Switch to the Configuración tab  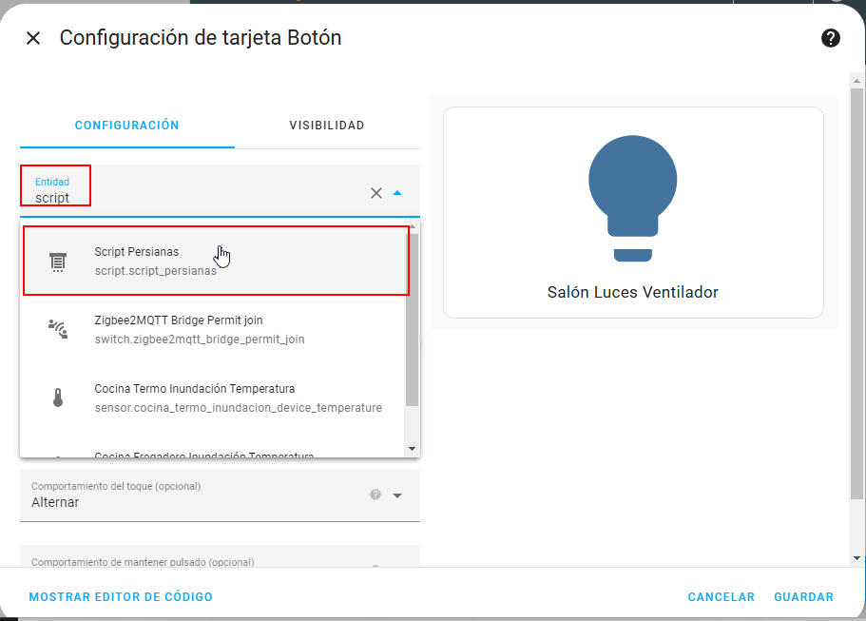pyautogui.click(x=127, y=126)
